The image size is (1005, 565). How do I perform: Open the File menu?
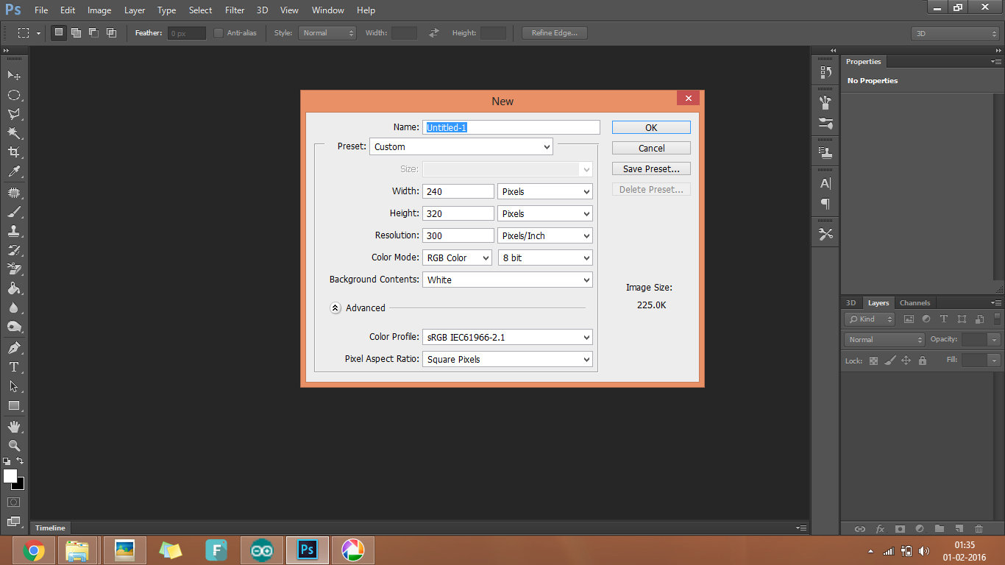(41, 10)
